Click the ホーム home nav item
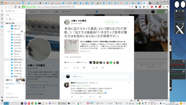The height and width of the screenshot is (105, 186). click(33, 12)
